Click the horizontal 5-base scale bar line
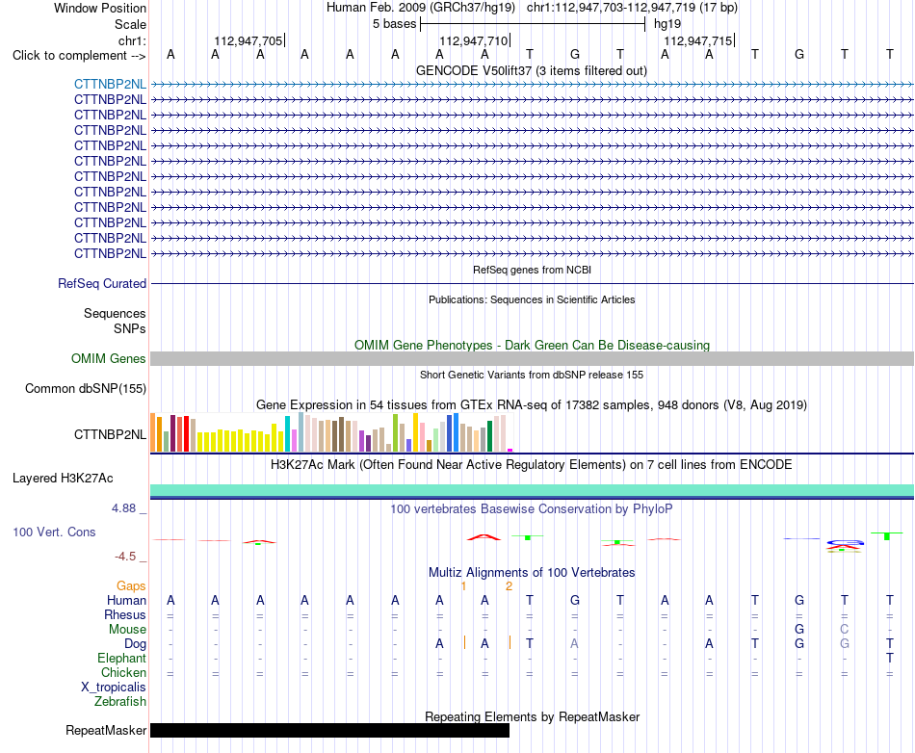This screenshot has height=753, width=915. (533, 24)
